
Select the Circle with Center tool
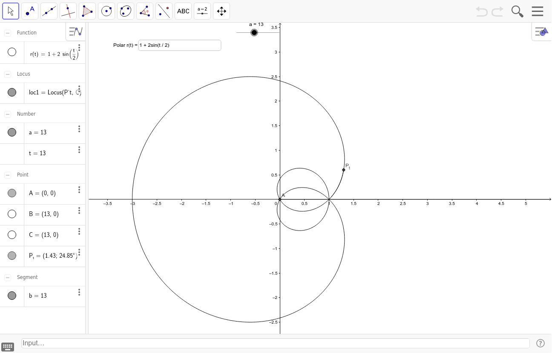pos(106,11)
